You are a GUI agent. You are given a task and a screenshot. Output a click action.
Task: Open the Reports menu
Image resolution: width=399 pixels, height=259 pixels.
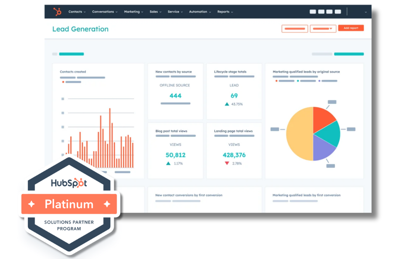[x=225, y=12]
